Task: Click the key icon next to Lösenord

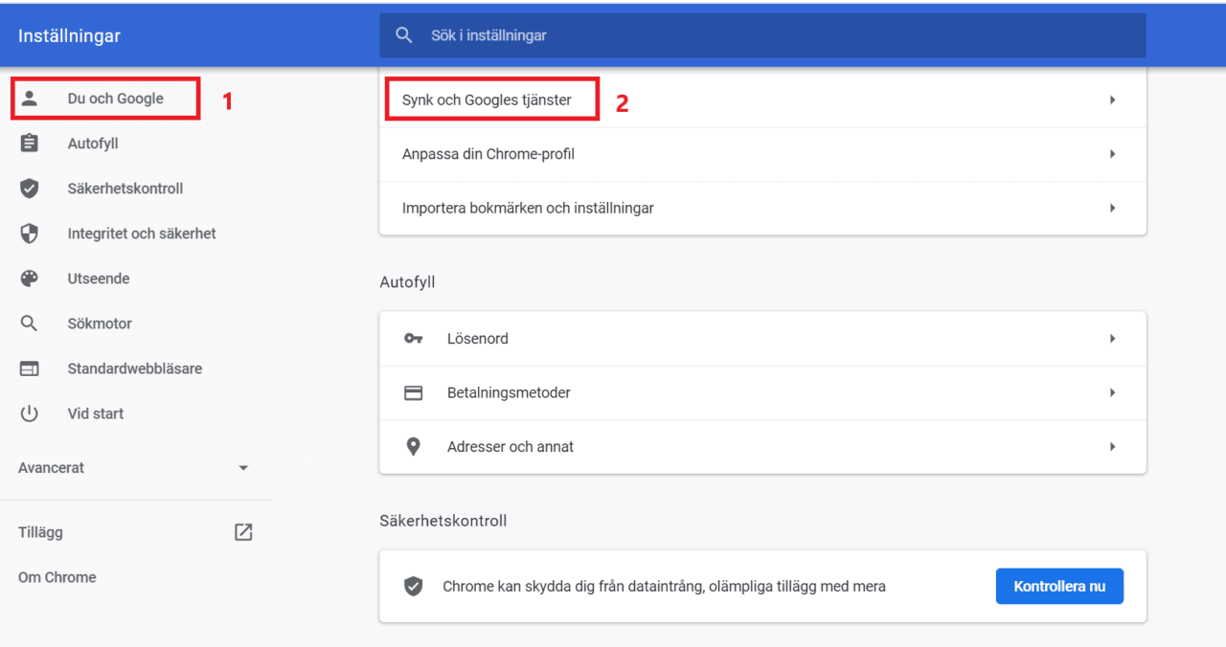Action: [414, 339]
